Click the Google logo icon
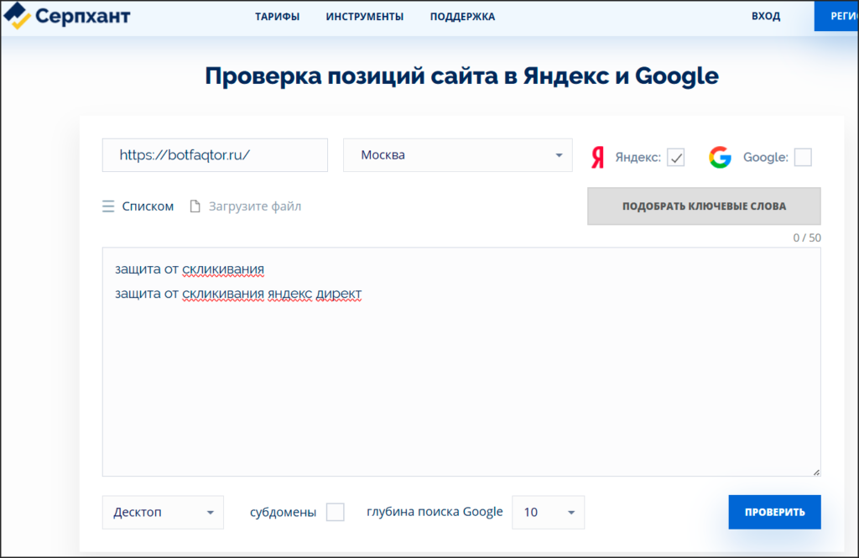859x558 pixels. pos(720,157)
